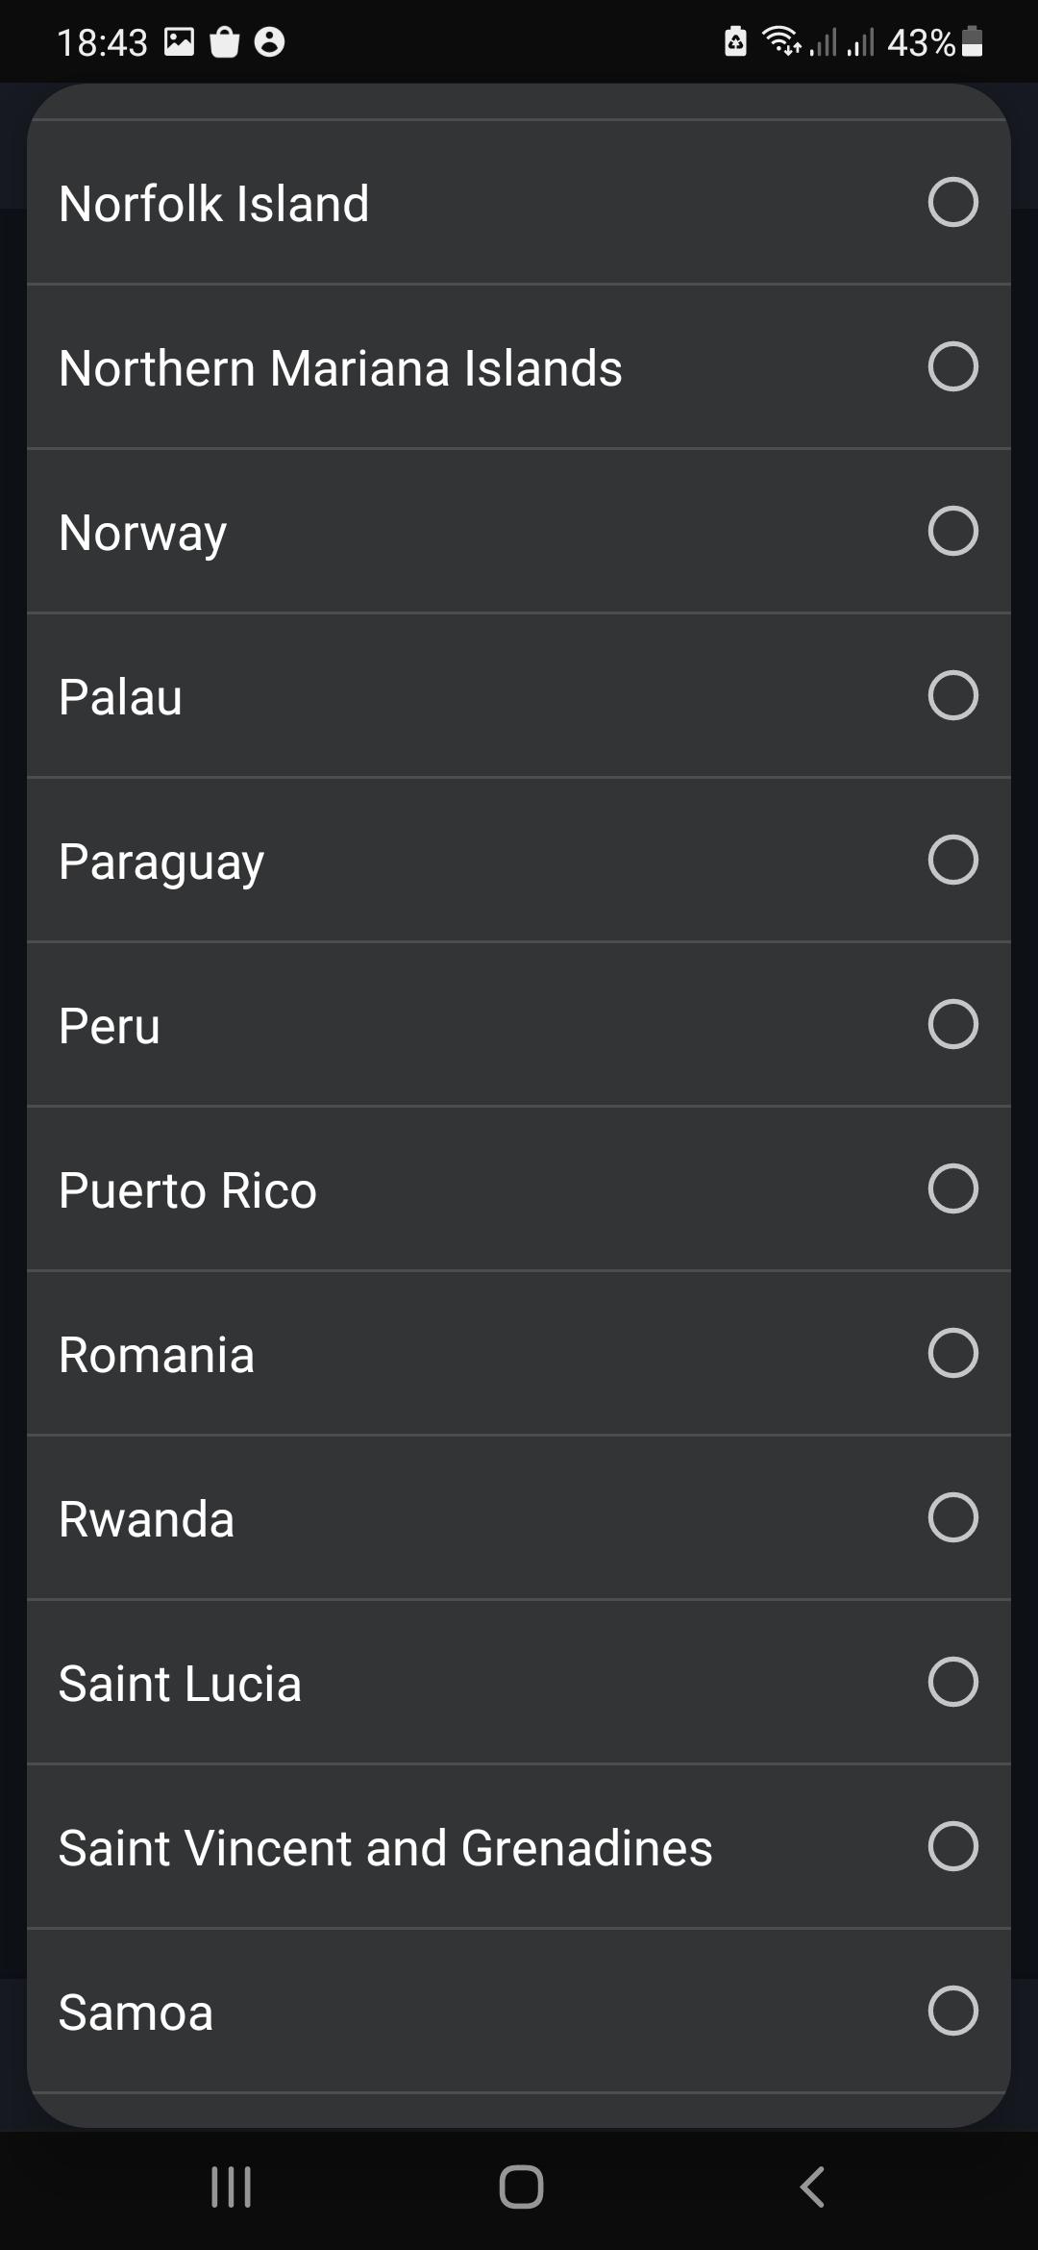
Task: Tap the gallery image notification icon
Action: 180,42
